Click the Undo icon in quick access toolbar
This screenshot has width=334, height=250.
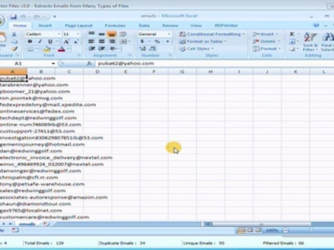pos(23,17)
